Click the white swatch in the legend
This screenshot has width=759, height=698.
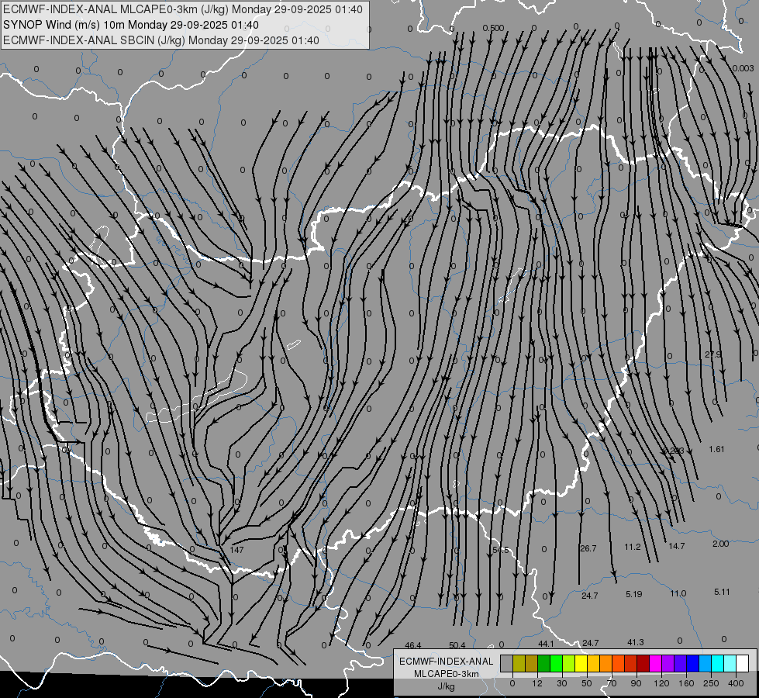(742, 664)
